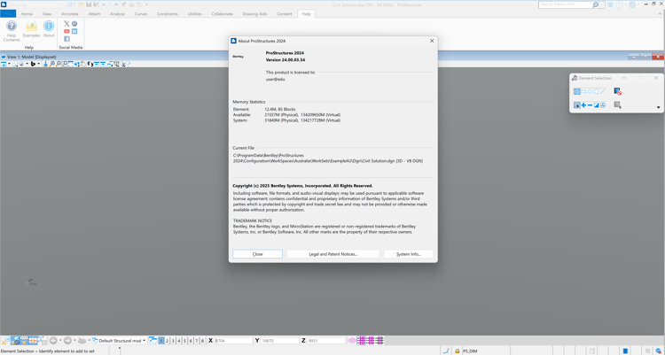Image resolution: width=665 pixels, height=355 pixels.
Task: Switch to the Analyze ribbon tab
Action: click(117, 14)
